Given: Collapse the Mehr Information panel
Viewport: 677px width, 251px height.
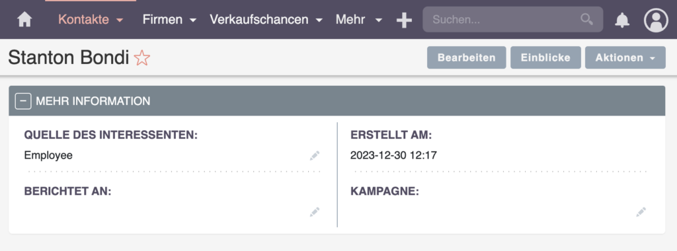Looking at the screenshot, I should [x=23, y=101].
